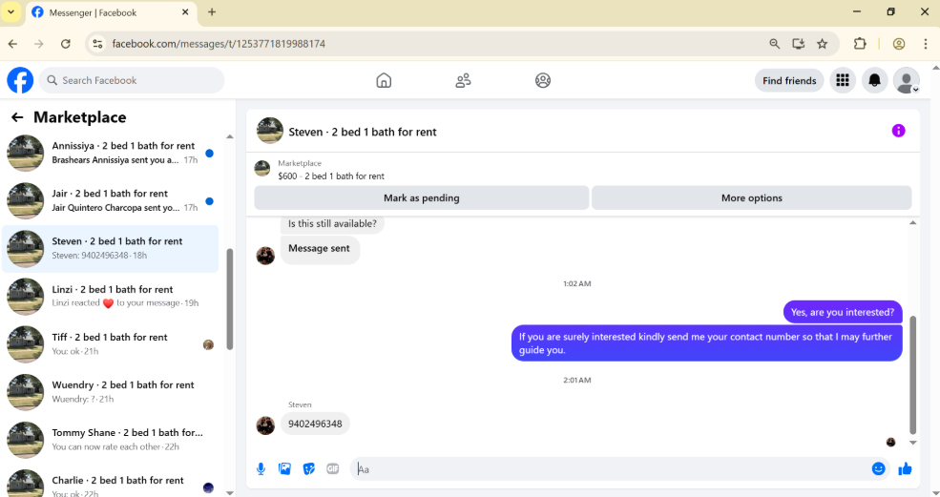
Task: Click the conversation information icon
Action: [x=898, y=131]
